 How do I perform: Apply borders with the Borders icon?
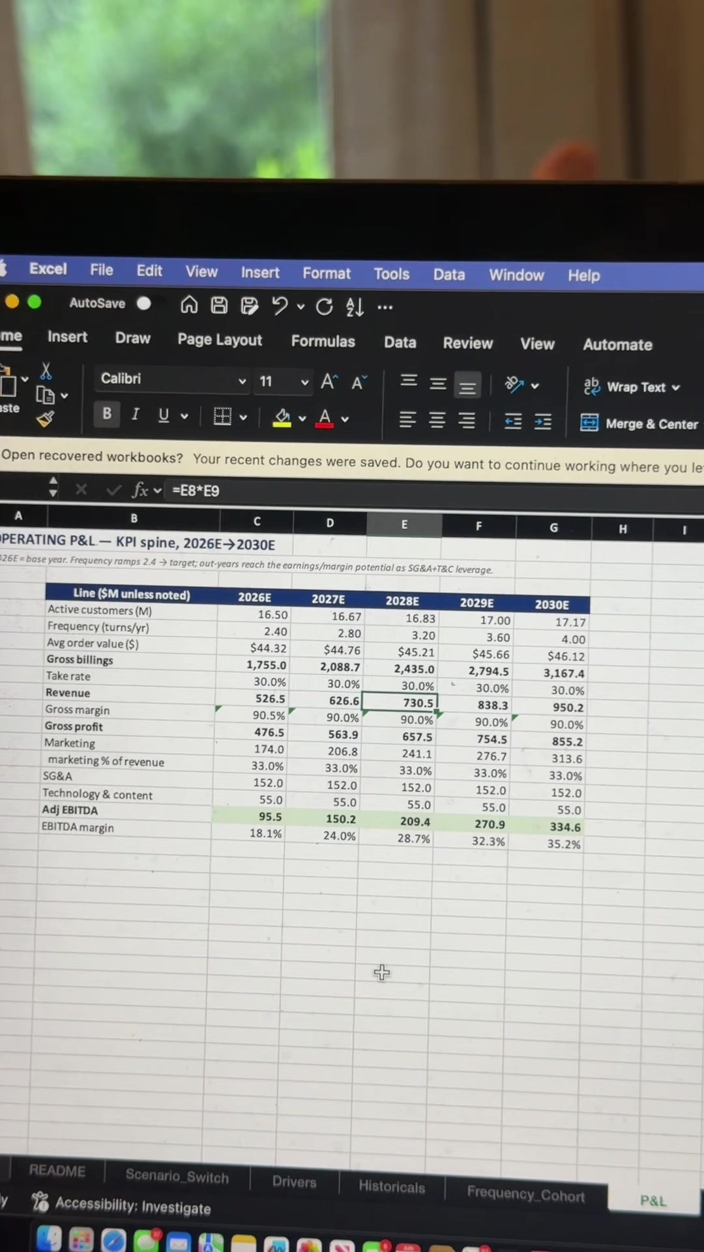coord(222,416)
